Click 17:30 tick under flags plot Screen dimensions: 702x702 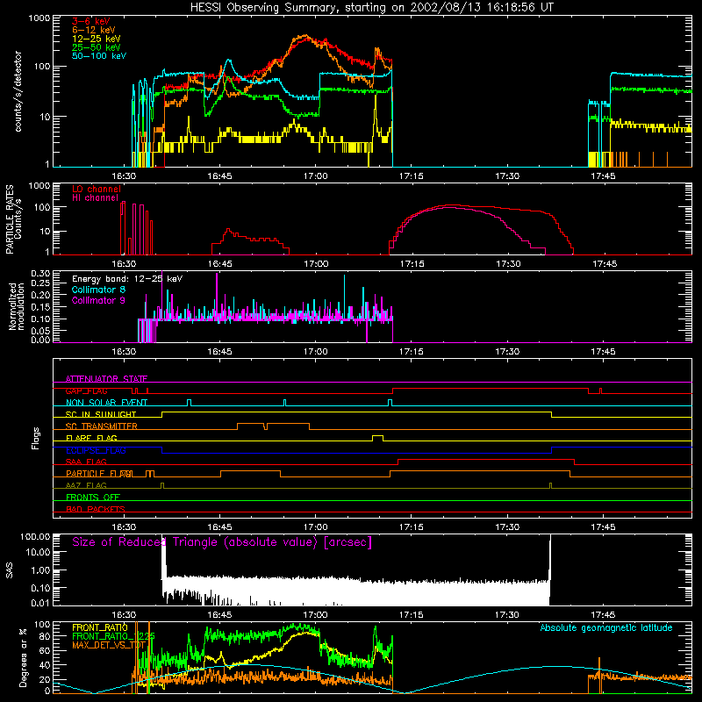[507, 527]
